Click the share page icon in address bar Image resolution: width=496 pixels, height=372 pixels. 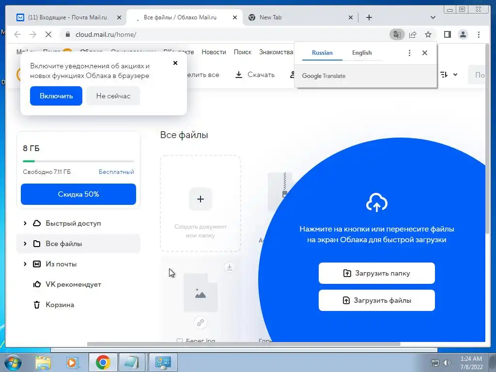coord(413,34)
